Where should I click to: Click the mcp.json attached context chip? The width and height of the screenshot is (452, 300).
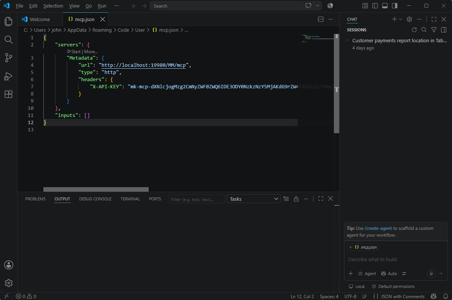pos(363,247)
